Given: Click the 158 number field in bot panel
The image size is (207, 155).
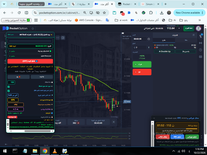Looking at the screenshot, I should [11, 82].
